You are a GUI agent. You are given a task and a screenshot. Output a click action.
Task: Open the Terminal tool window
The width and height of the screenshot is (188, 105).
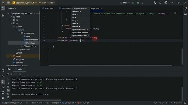tap(3, 87)
